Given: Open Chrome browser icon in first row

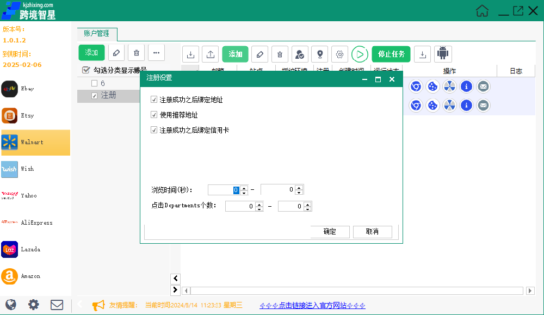Looking at the screenshot, I should [x=416, y=87].
